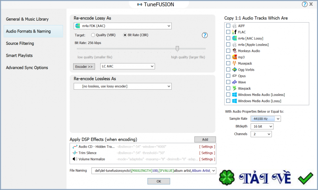Click the AIFF apple format icon
318x190 pixels.
coord(235,26)
